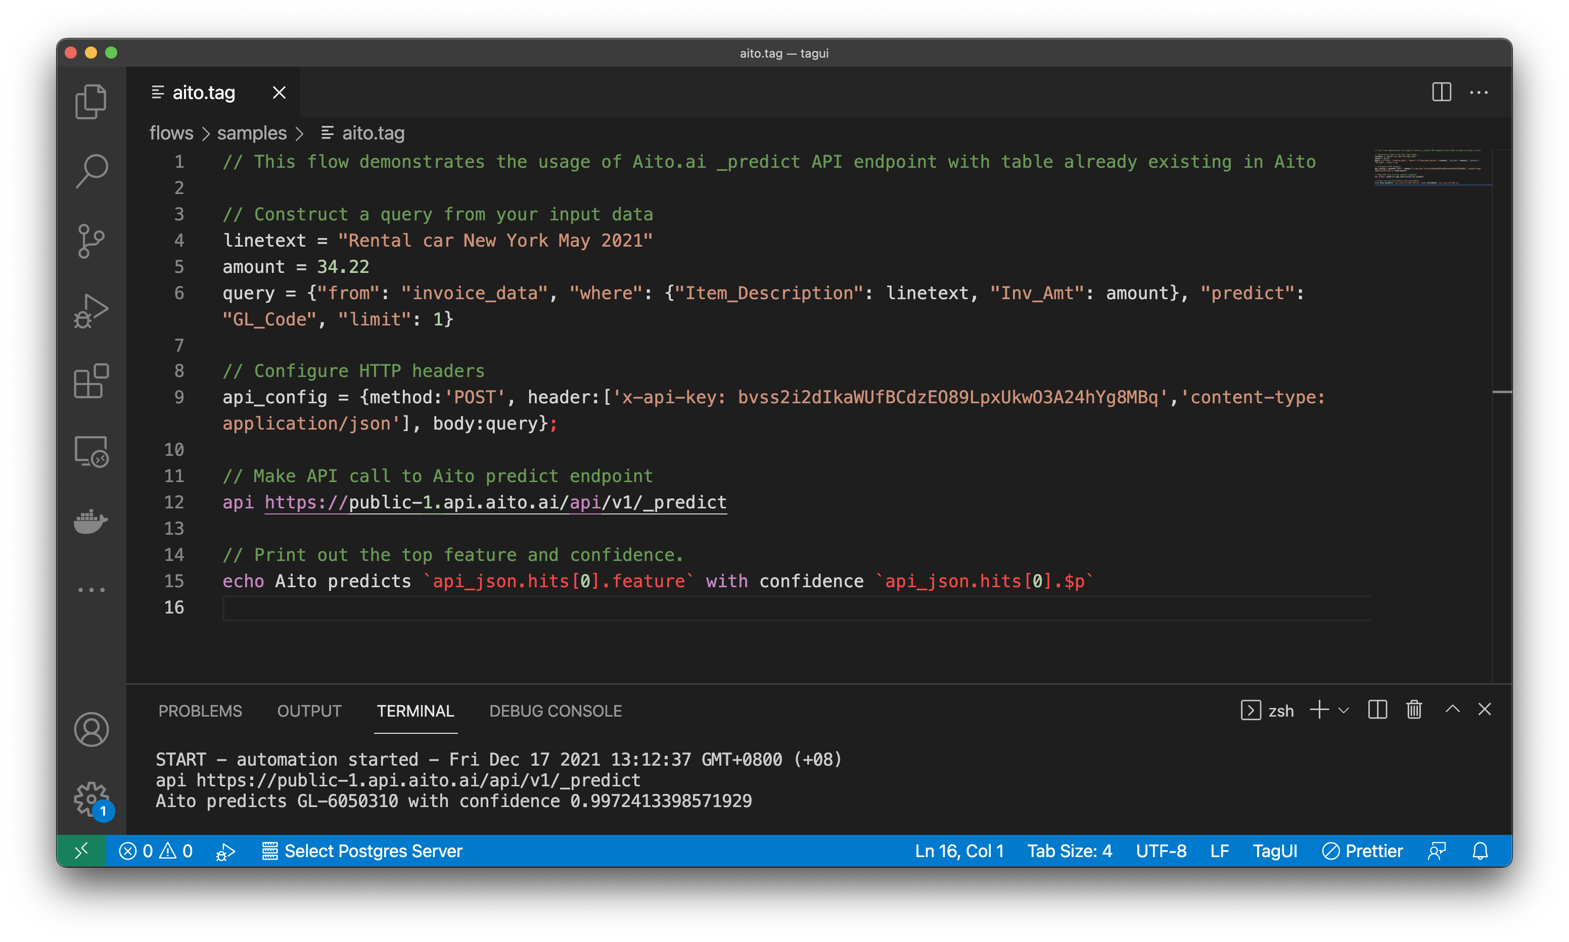The image size is (1569, 942).
Task: Open the editor More Actions menu
Action: (1478, 92)
